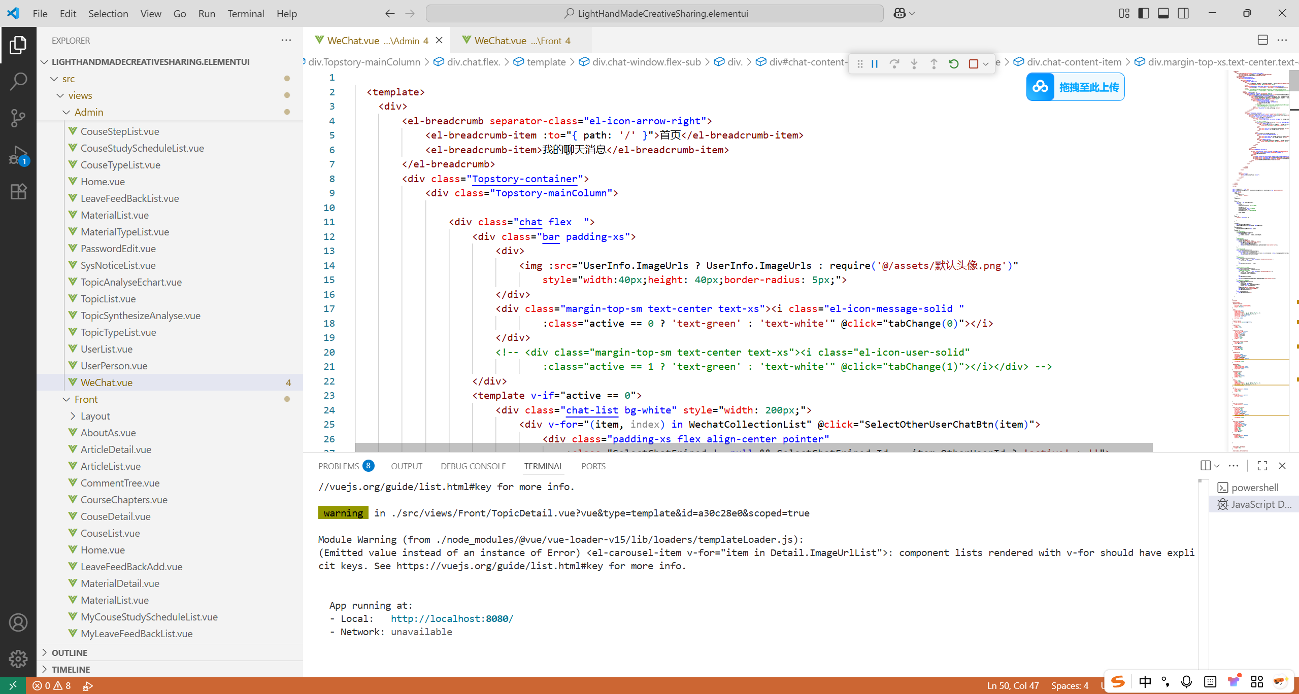Viewport: 1299px width, 694px height.
Task: Switch to the DEBUG CONSOLE tab
Action: pos(473,466)
